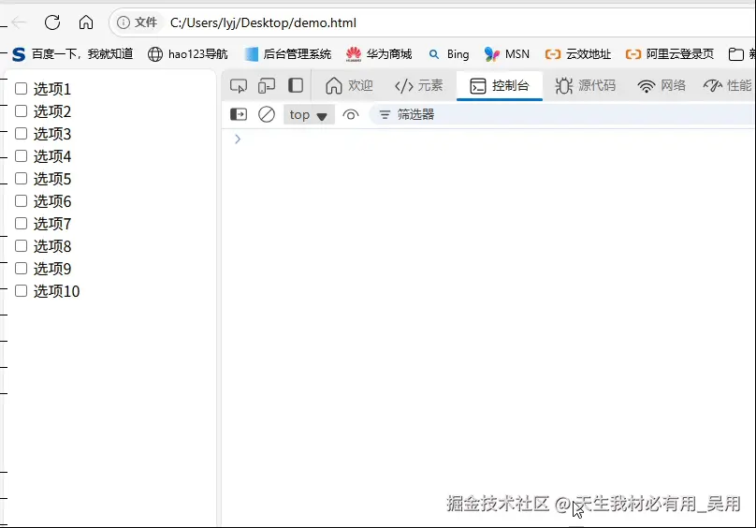
Task: Click the console prompt chevron
Action: click(238, 139)
